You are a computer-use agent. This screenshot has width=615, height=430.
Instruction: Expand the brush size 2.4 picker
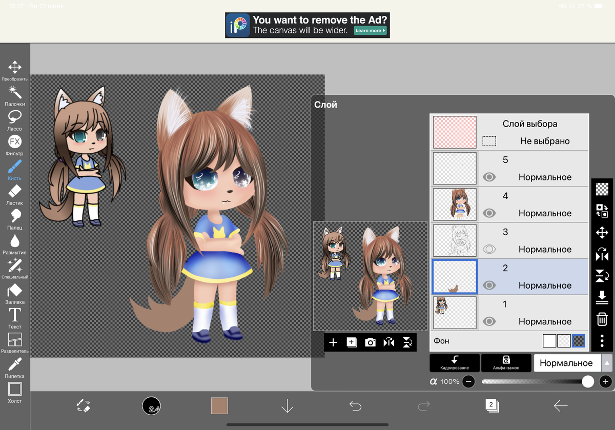(152, 406)
